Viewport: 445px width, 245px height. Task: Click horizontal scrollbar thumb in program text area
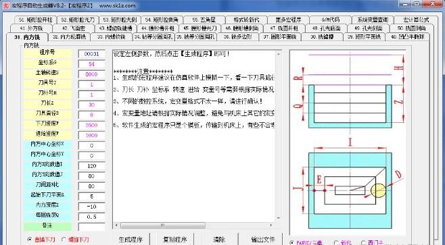(163, 225)
